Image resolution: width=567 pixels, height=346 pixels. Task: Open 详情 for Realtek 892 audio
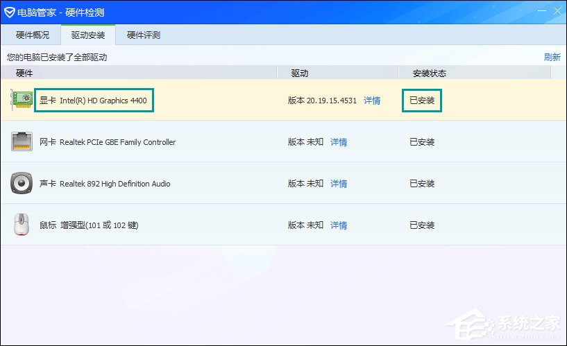[x=339, y=184]
